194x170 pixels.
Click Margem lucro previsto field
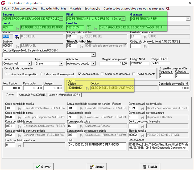(113, 64)
